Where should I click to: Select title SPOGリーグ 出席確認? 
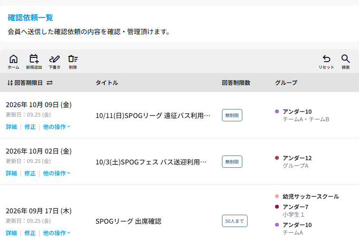point(129,221)
